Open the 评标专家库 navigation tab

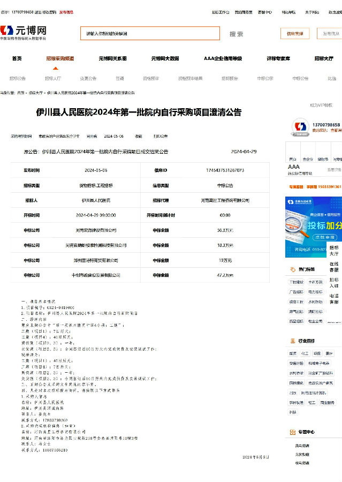coord(278,58)
